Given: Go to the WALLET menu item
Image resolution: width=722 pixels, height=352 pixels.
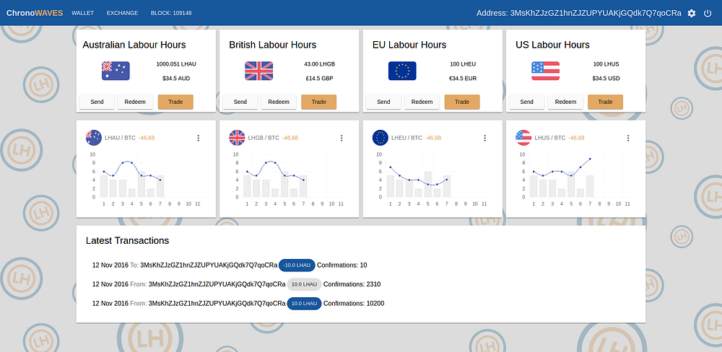Looking at the screenshot, I should (82, 13).
